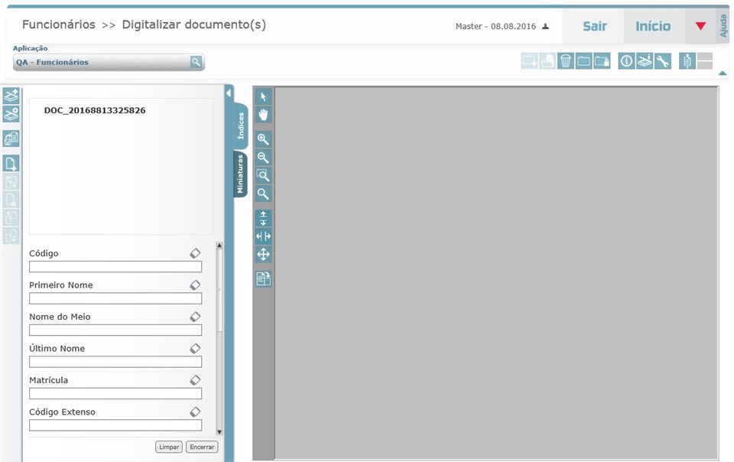Switch to the Miniaturas tab

[x=239, y=174]
